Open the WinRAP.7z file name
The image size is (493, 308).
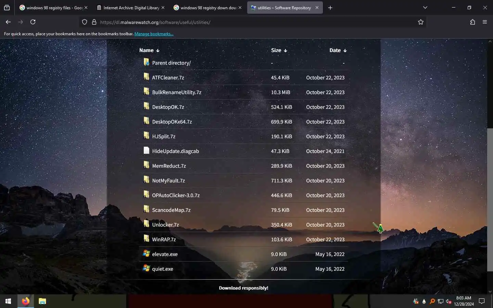point(164,240)
